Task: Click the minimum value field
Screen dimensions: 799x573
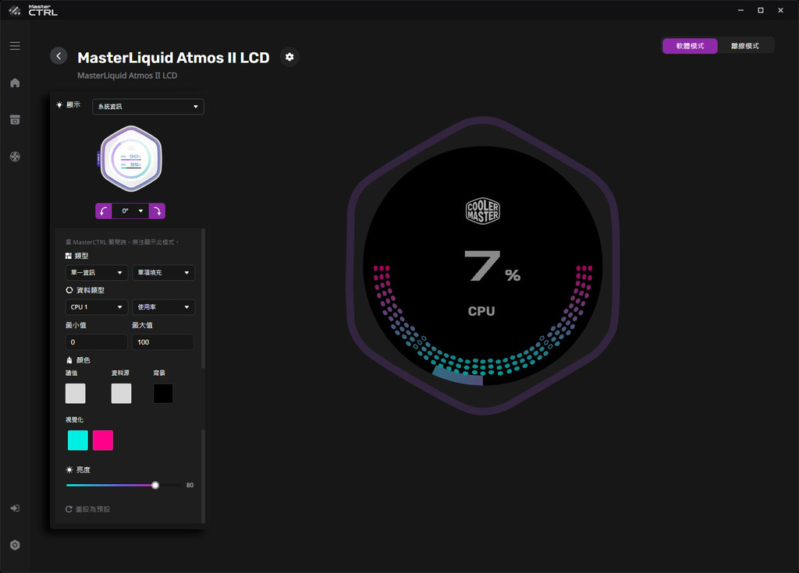Action: [x=96, y=342]
